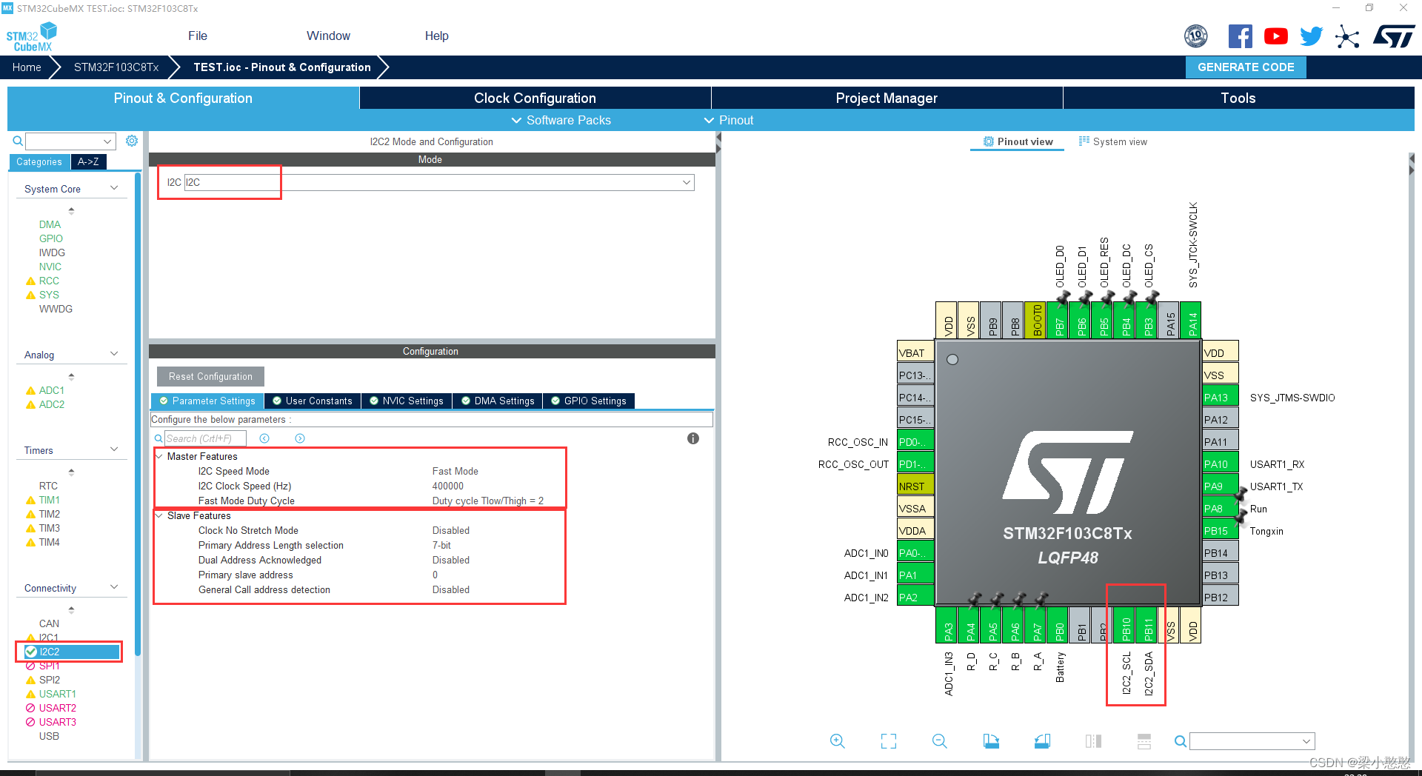1422x776 pixels.
Task: Switch sidebar to A->Z listing
Action: tap(88, 161)
